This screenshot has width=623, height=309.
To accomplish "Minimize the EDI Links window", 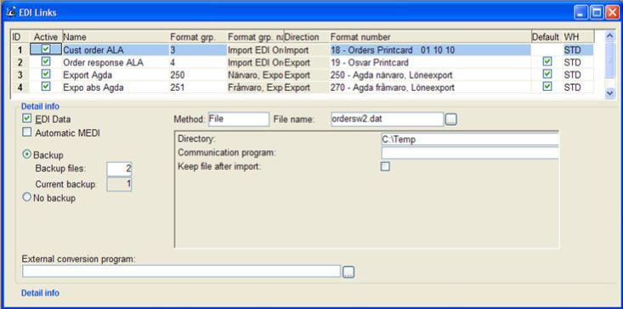I will click(581, 13).
